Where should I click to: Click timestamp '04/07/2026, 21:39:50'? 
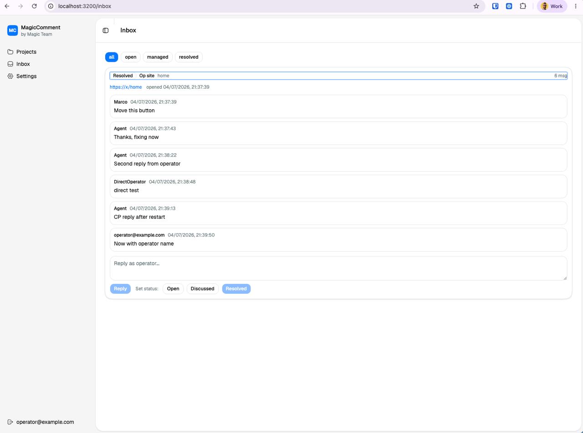(x=191, y=235)
